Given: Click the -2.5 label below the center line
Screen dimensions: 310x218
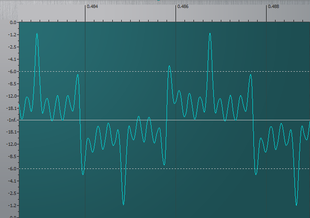Looking at the screenshot, I should [13, 193].
